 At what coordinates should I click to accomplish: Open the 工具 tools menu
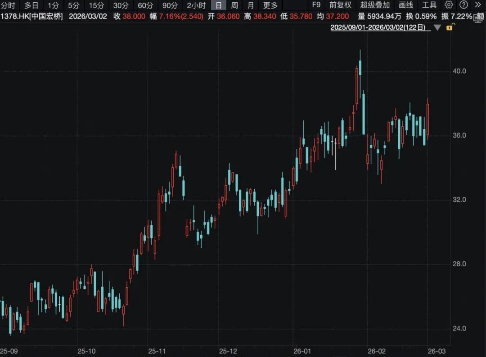pyautogui.click(x=429, y=5)
